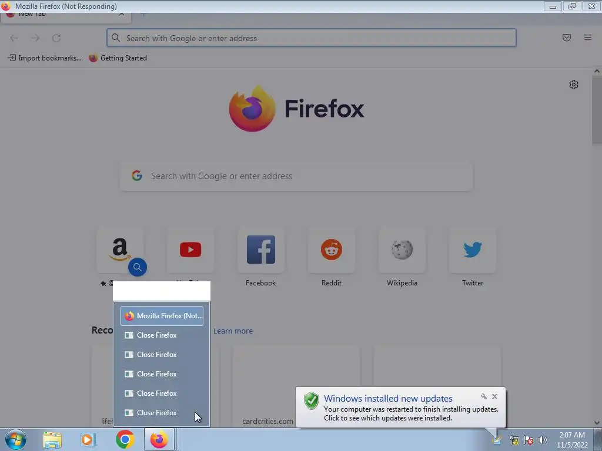Open the Windows Start menu orb
602x451 pixels.
16,439
